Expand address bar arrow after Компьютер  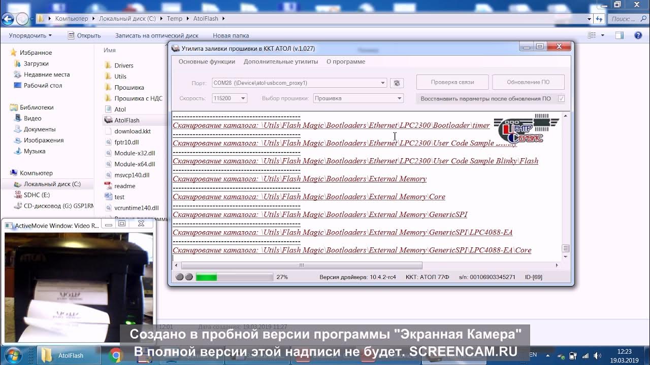point(93,19)
